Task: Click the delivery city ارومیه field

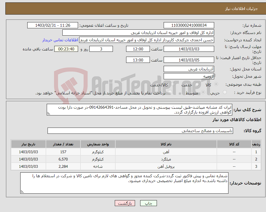Action: click(189, 76)
